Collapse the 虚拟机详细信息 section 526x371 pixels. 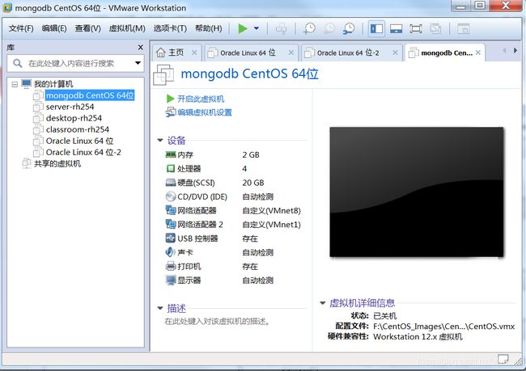coord(323,303)
